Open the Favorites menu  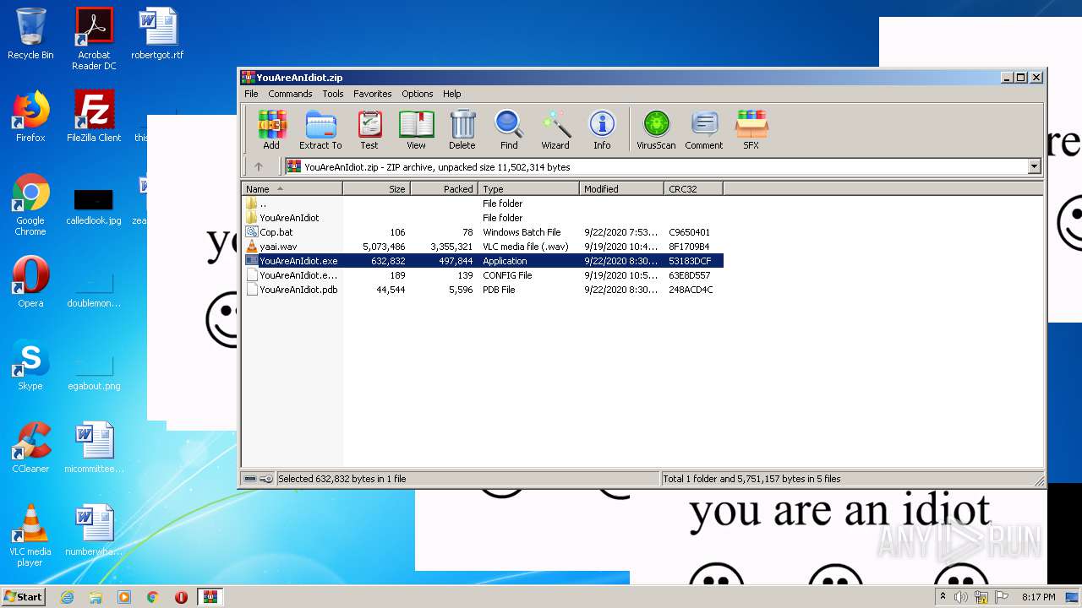click(x=373, y=94)
